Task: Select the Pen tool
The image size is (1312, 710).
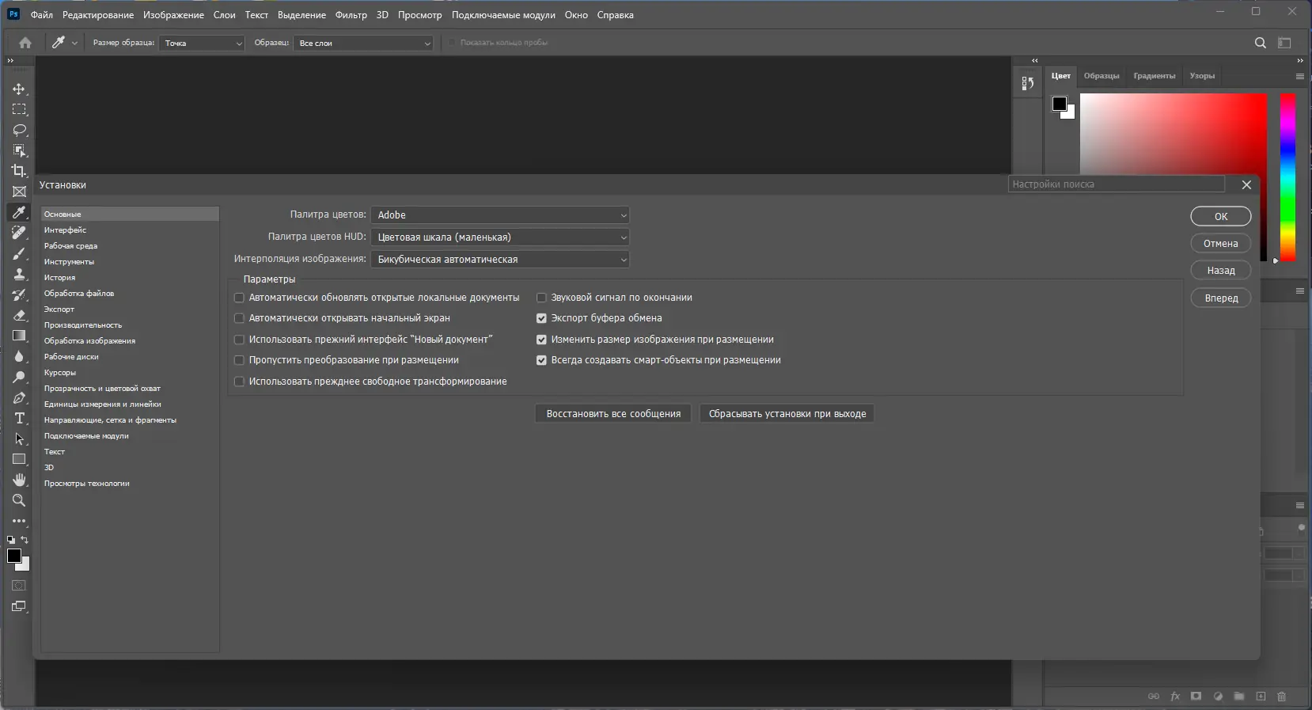Action: point(19,397)
